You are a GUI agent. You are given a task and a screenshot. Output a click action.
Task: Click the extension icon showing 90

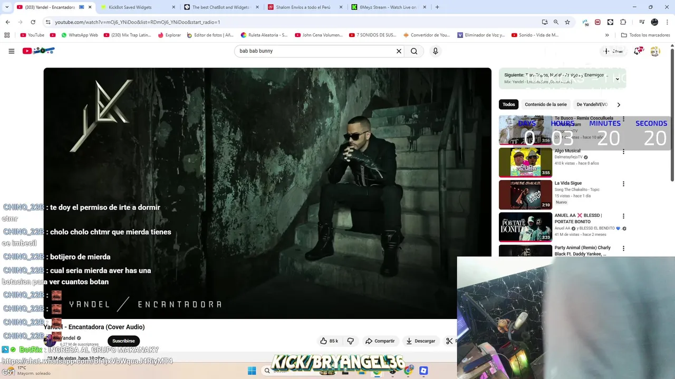pyautogui.click(x=585, y=23)
